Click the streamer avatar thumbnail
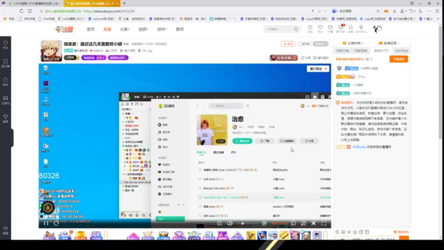 [51, 51]
